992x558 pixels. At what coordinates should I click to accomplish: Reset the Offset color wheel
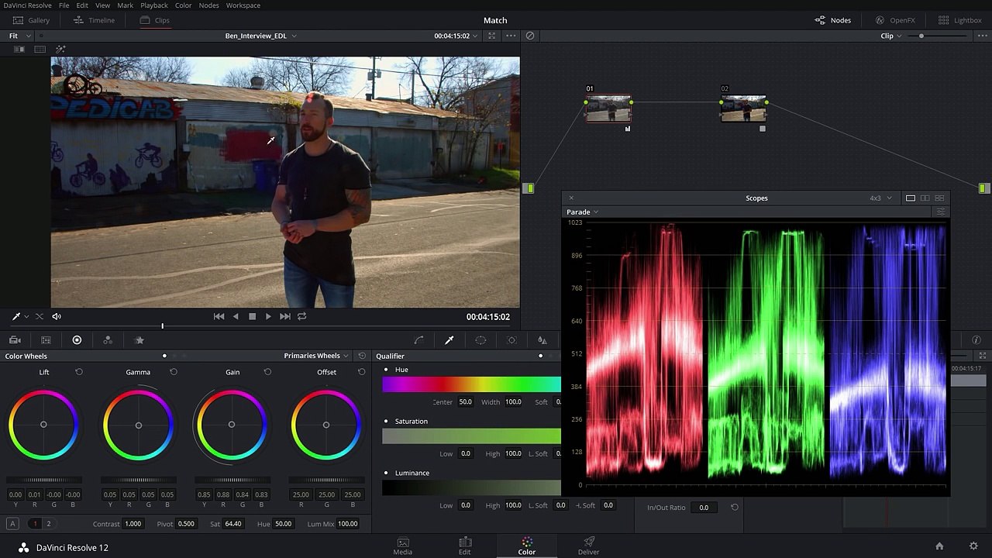click(x=361, y=372)
